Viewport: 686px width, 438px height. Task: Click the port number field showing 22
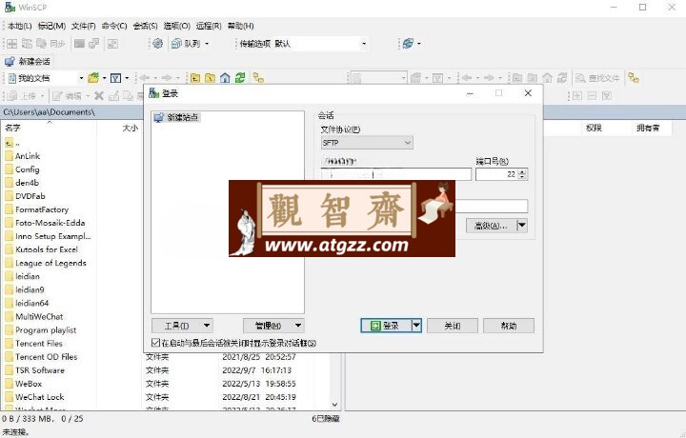click(x=496, y=174)
